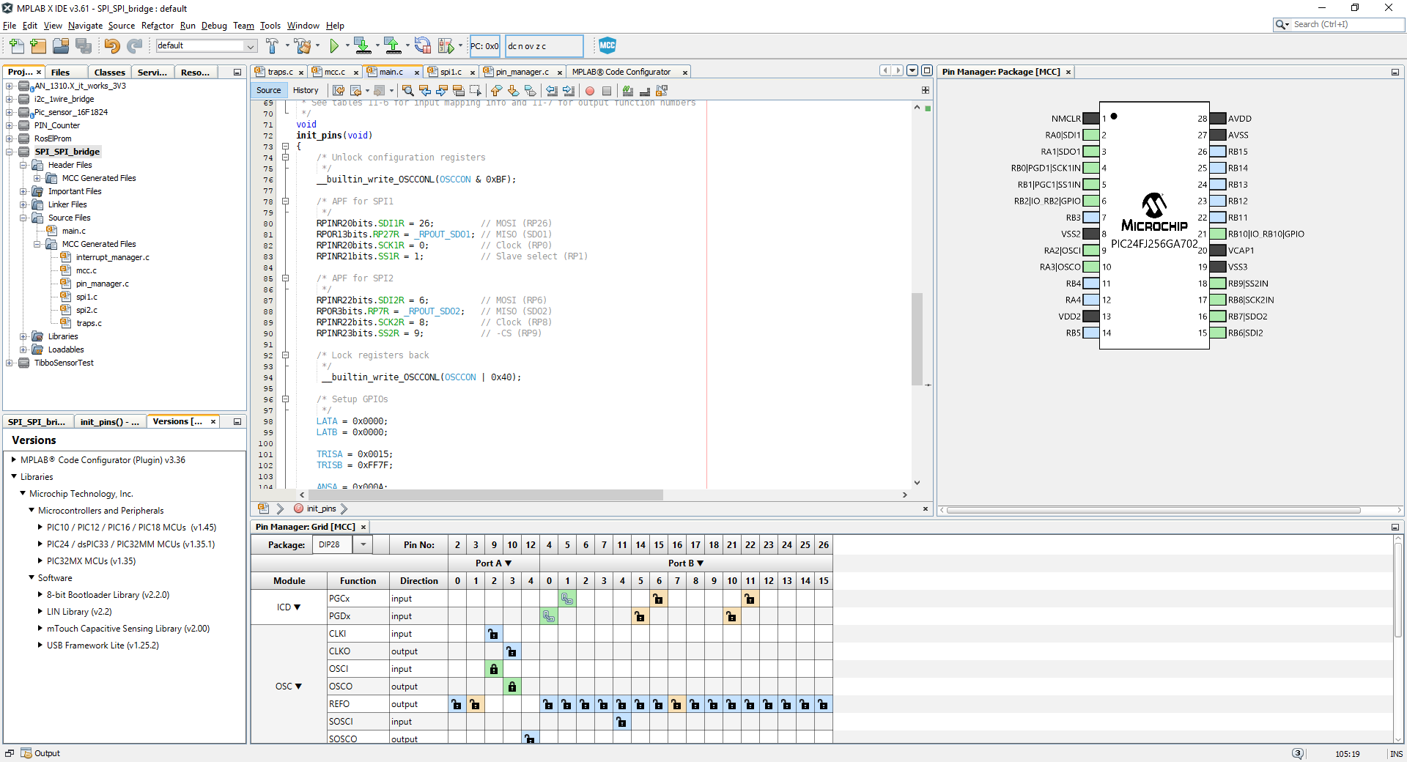This screenshot has height=762, width=1407.
Task: Click Toggle Rectangular Selection icon
Action: click(476, 90)
